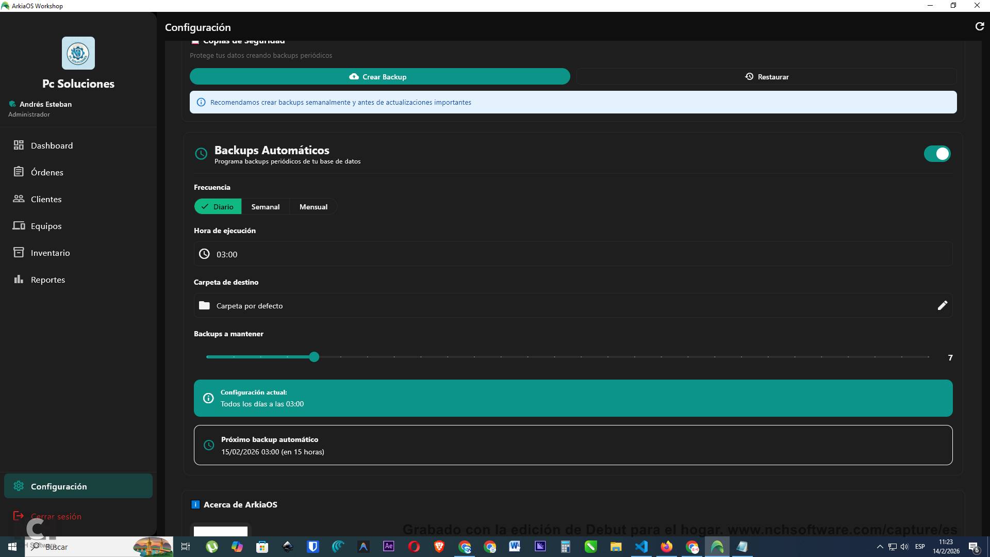Select Diario frequency option
This screenshot has width=990, height=557.
218,207
